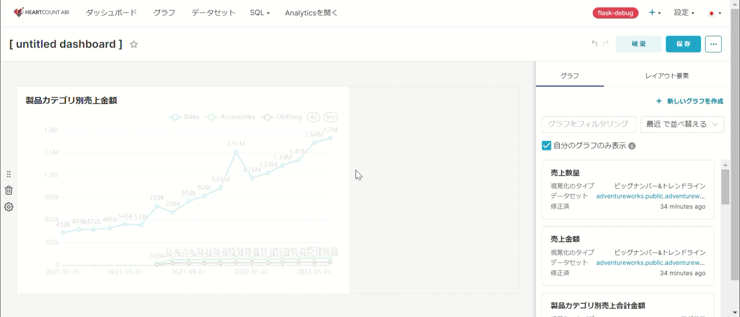
Task: Open dataset link in 売上金額 card
Action: (x=651, y=263)
